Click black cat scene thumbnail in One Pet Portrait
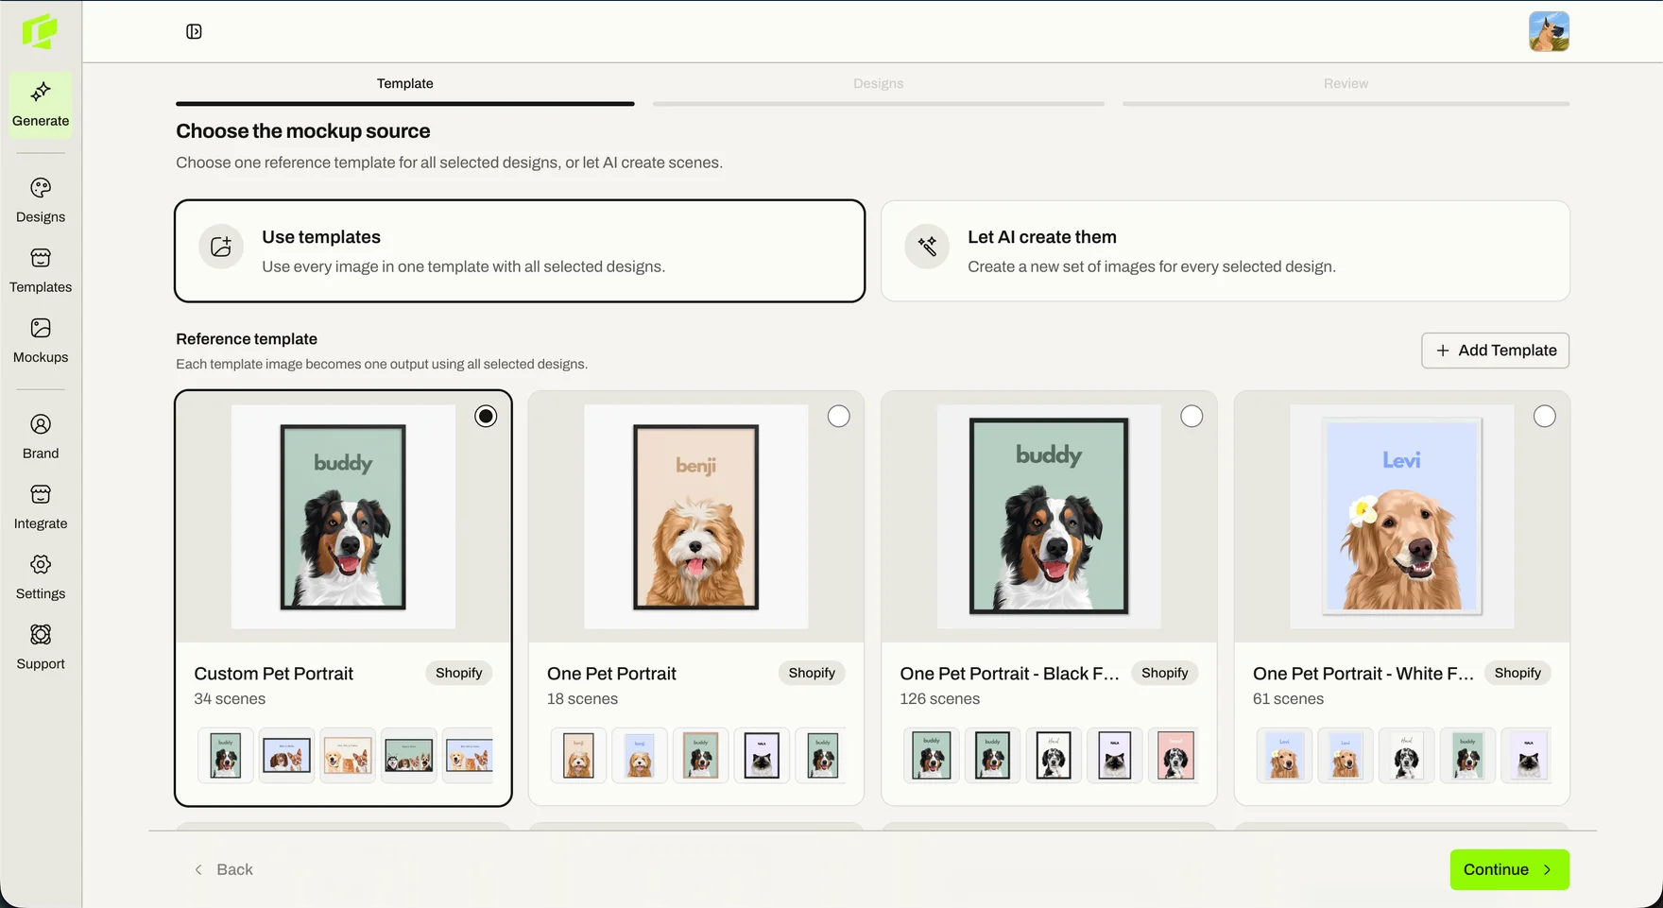 762,756
